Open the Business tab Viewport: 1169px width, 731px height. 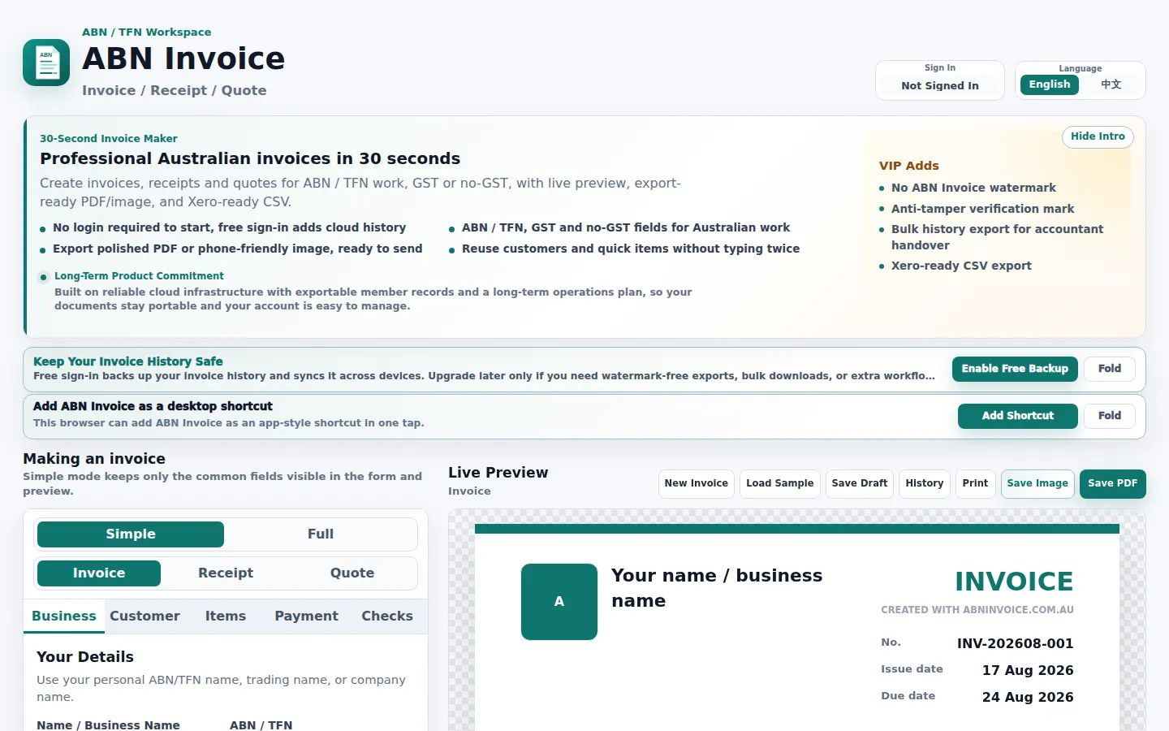[64, 616]
